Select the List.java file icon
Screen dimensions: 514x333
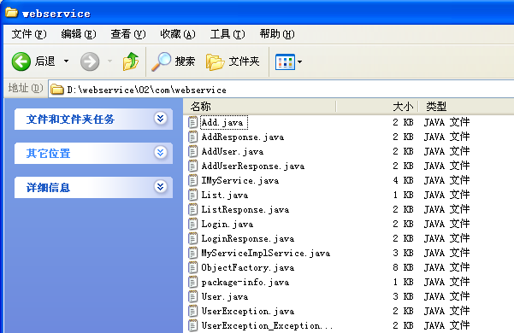click(x=192, y=195)
